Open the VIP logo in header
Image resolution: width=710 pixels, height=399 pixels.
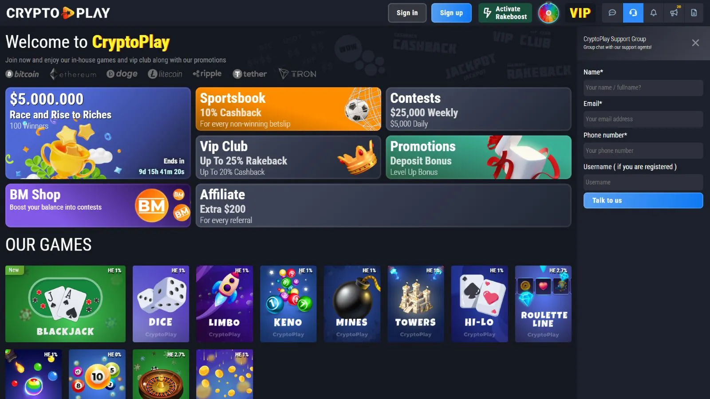click(x=580, y=13)
